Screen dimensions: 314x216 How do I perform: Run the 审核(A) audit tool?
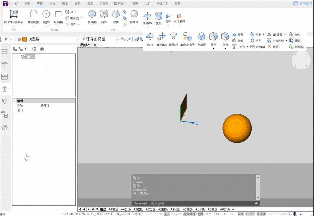coord(296,47)
